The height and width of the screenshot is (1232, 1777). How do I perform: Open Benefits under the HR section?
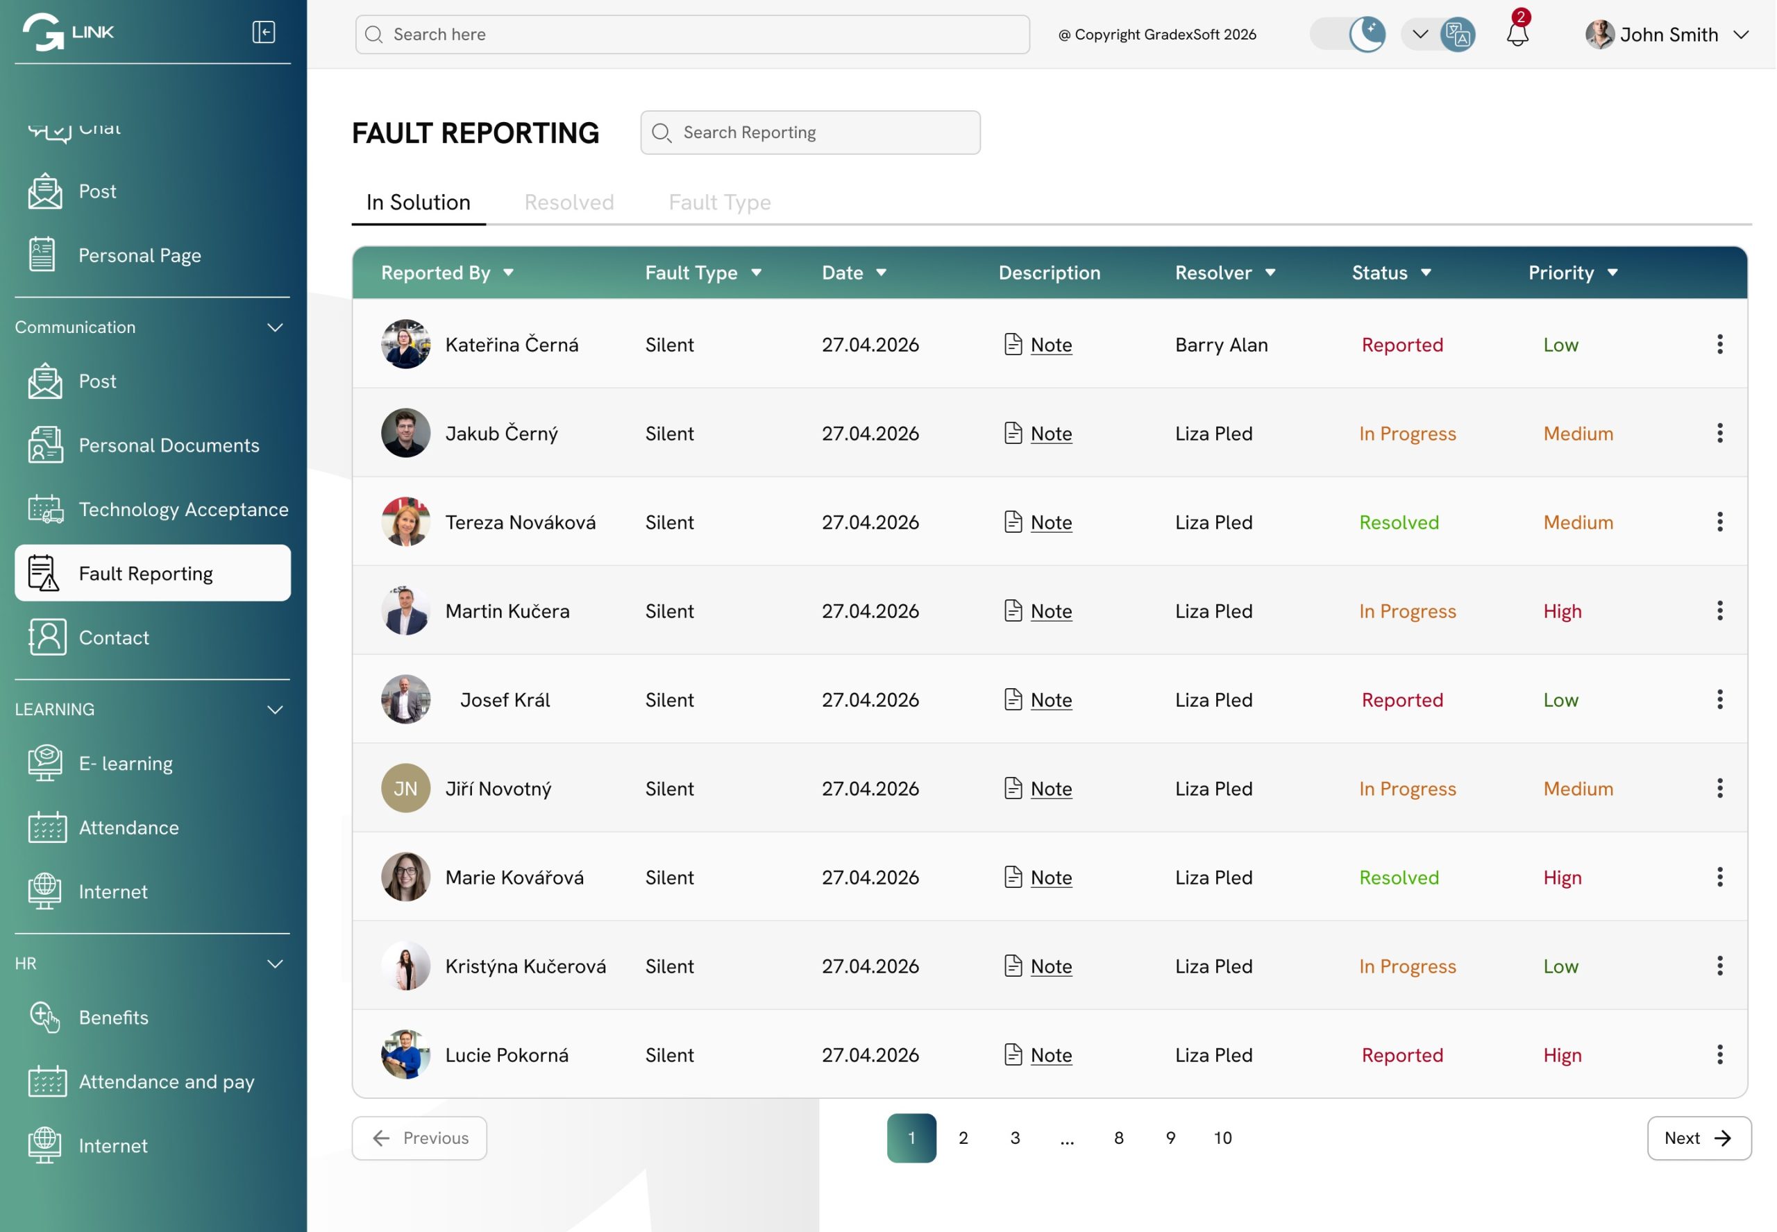coord(114,1018)
